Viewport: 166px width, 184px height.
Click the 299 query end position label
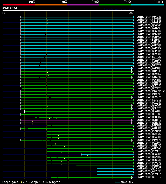(x=131, y=13)
